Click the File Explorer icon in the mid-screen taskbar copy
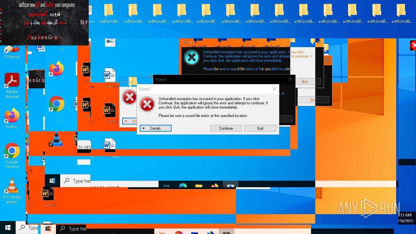 [x=199, y=186]
